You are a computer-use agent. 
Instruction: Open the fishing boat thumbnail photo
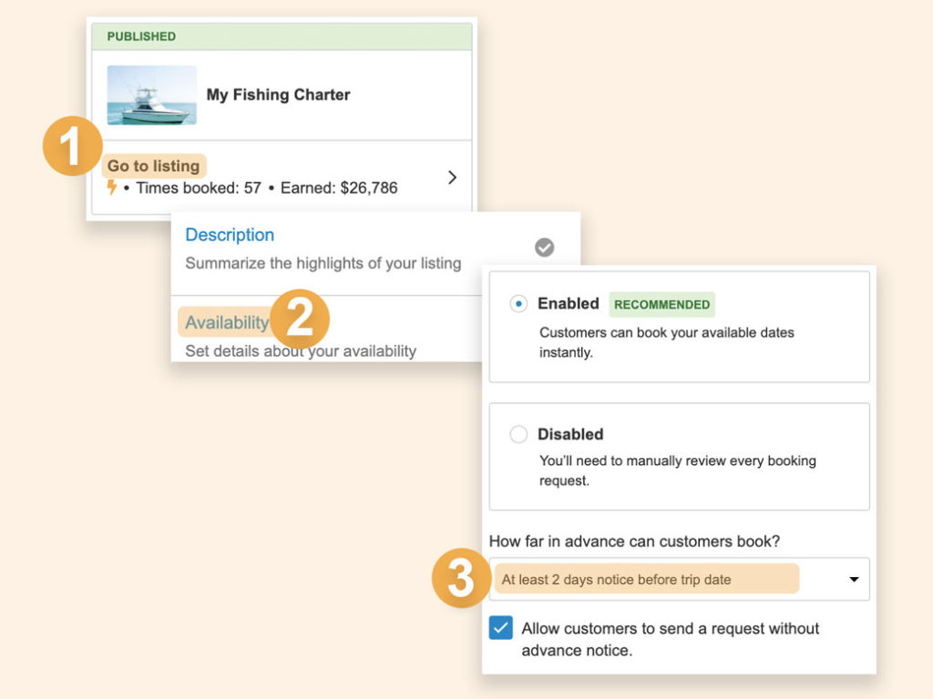151,95
